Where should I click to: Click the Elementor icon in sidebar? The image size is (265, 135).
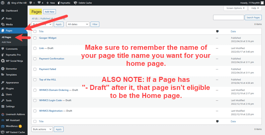3,69
